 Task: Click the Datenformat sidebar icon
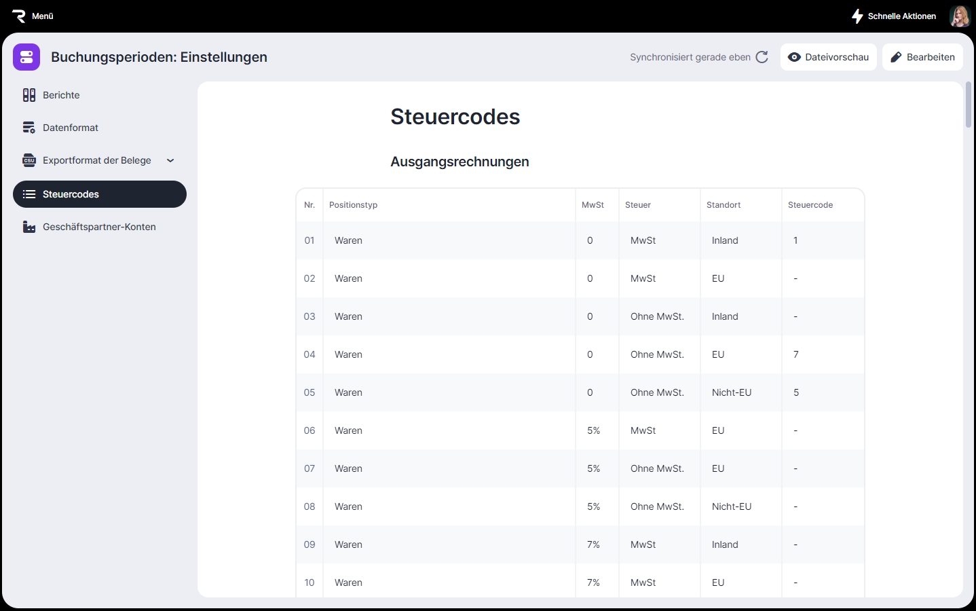pyautogui.click(x=29, y=128)
